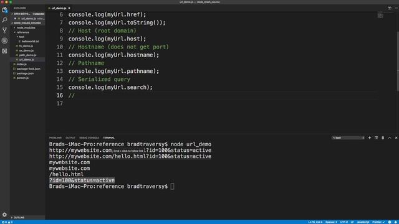Change the UTF-8 file encoding
399x224 pixels.
click(x=344, y=222)
